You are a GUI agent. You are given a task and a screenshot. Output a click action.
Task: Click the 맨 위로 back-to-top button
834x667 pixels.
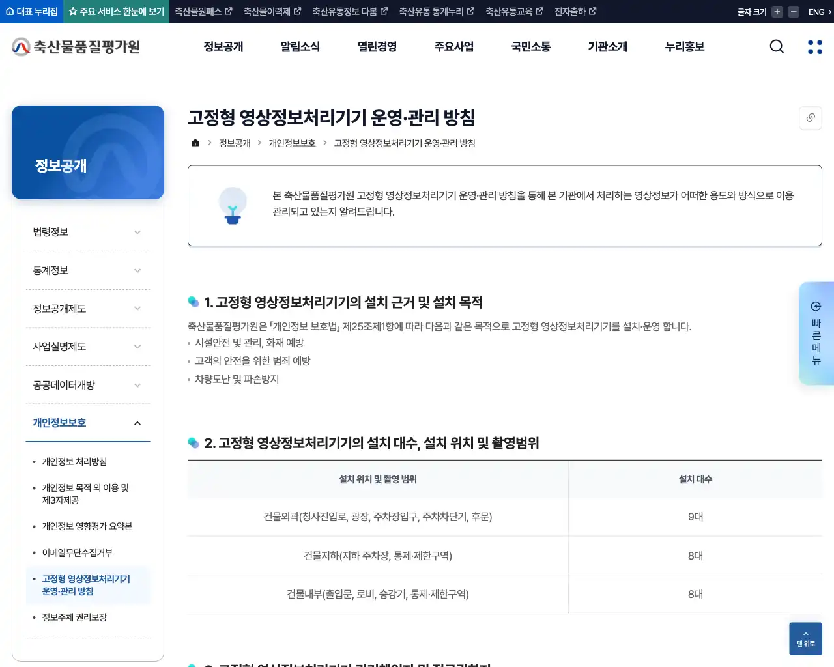805,638
